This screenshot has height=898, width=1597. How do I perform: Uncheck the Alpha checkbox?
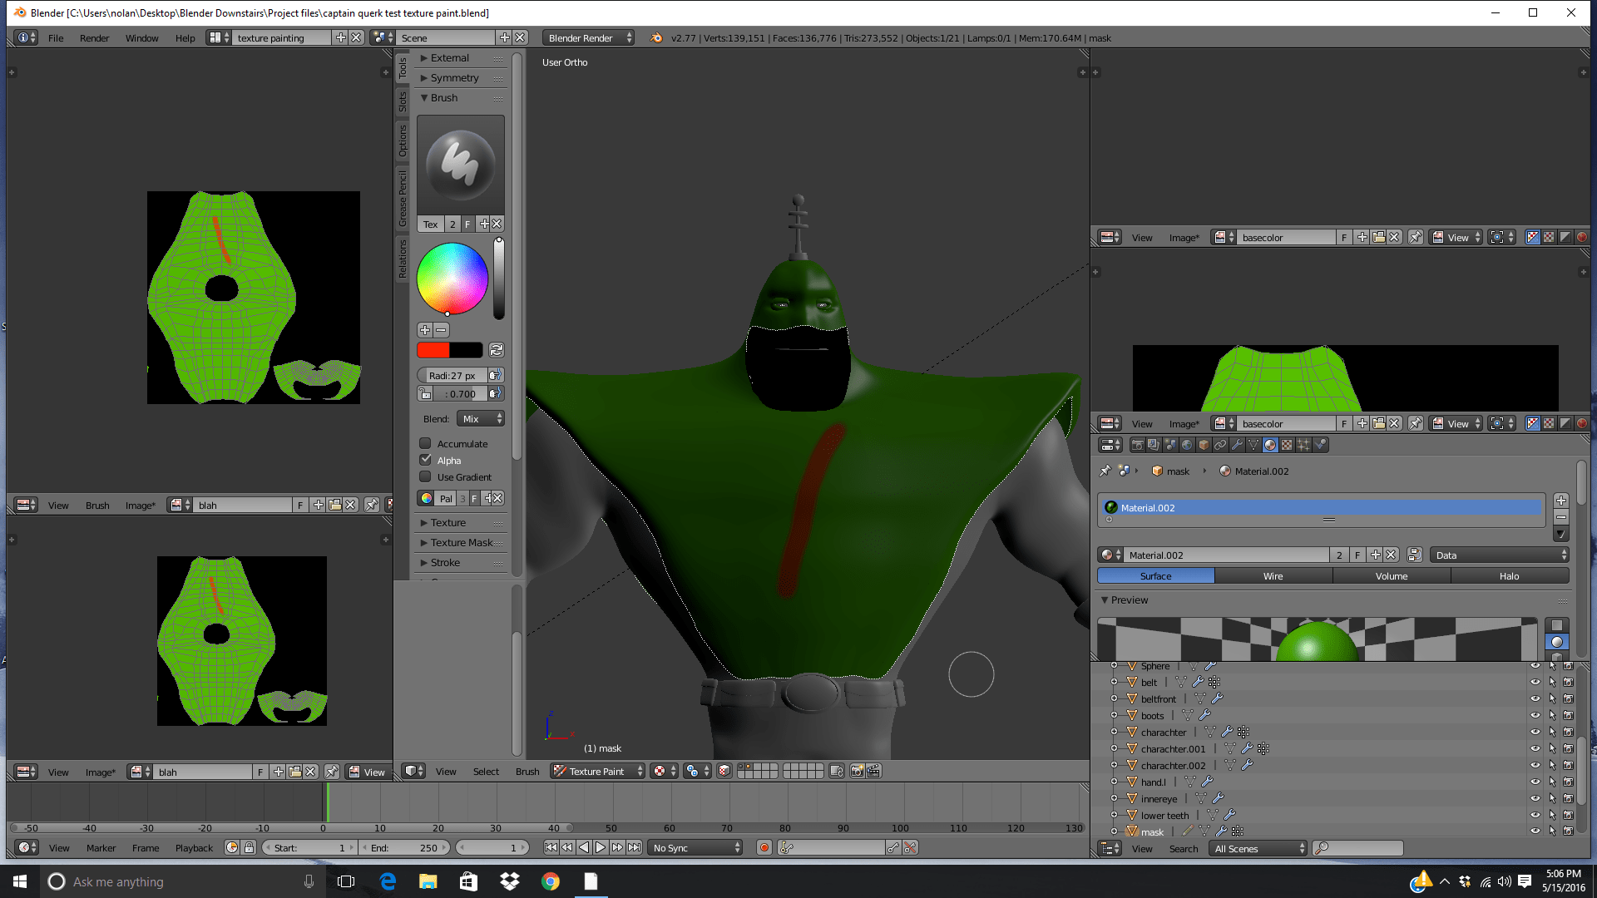tap(425, 460)
